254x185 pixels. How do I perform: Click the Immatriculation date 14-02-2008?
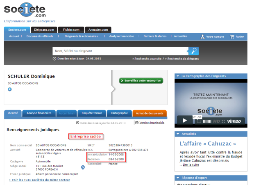116,155
